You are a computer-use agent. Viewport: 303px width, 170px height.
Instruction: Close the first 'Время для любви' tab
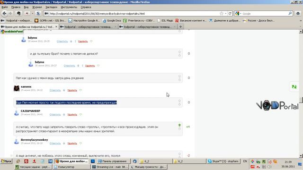point(56,26)
